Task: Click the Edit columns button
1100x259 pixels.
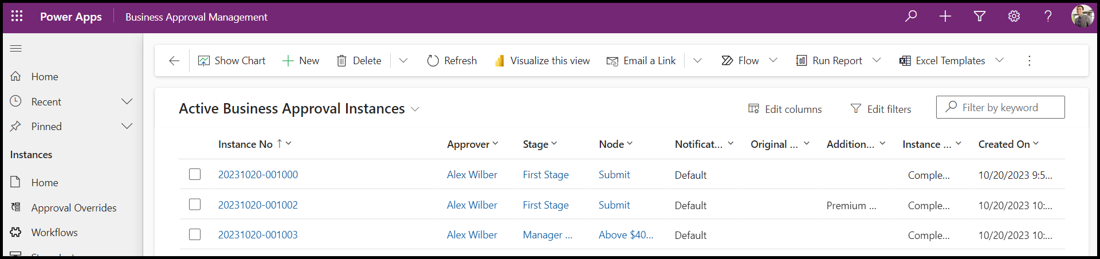Action: pos(785,109)
